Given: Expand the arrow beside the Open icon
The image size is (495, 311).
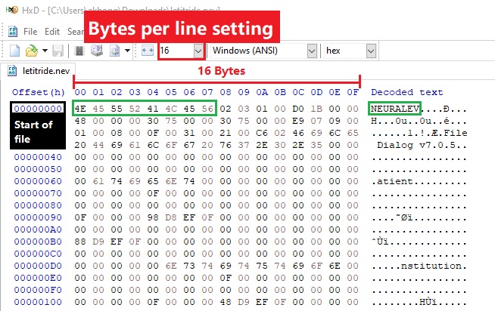Looking at the screenshot, I should point(44,51).
